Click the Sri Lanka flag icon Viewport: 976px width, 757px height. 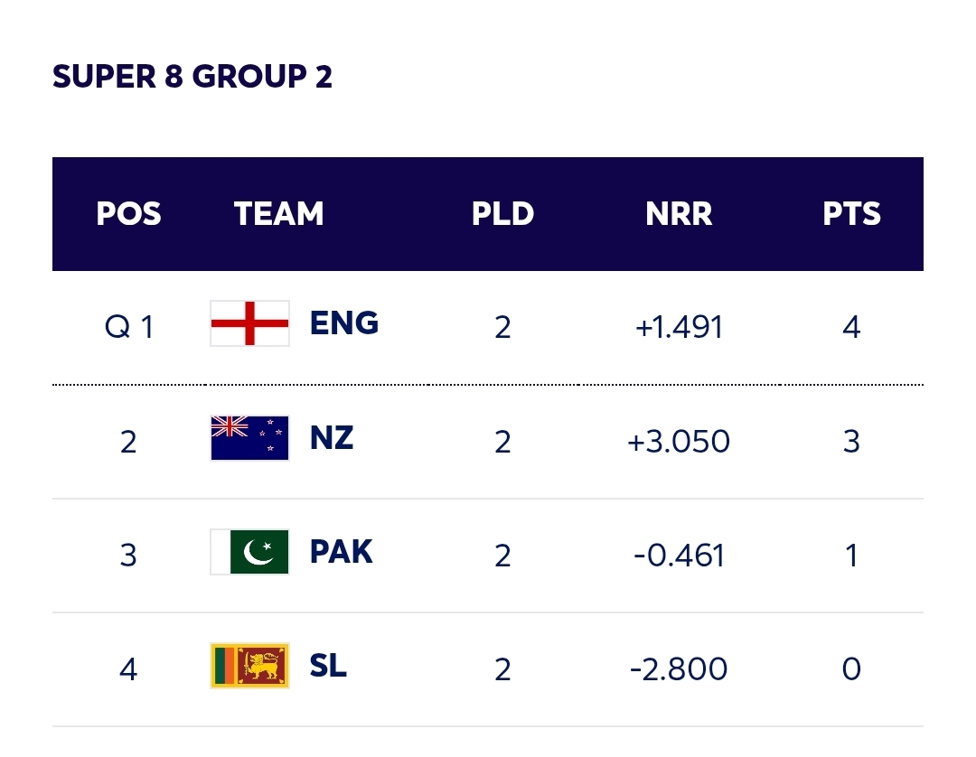click(249, 666)
